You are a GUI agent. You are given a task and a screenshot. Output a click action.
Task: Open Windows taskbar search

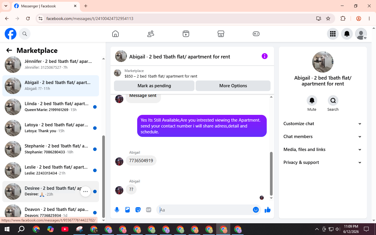[21, 229]
